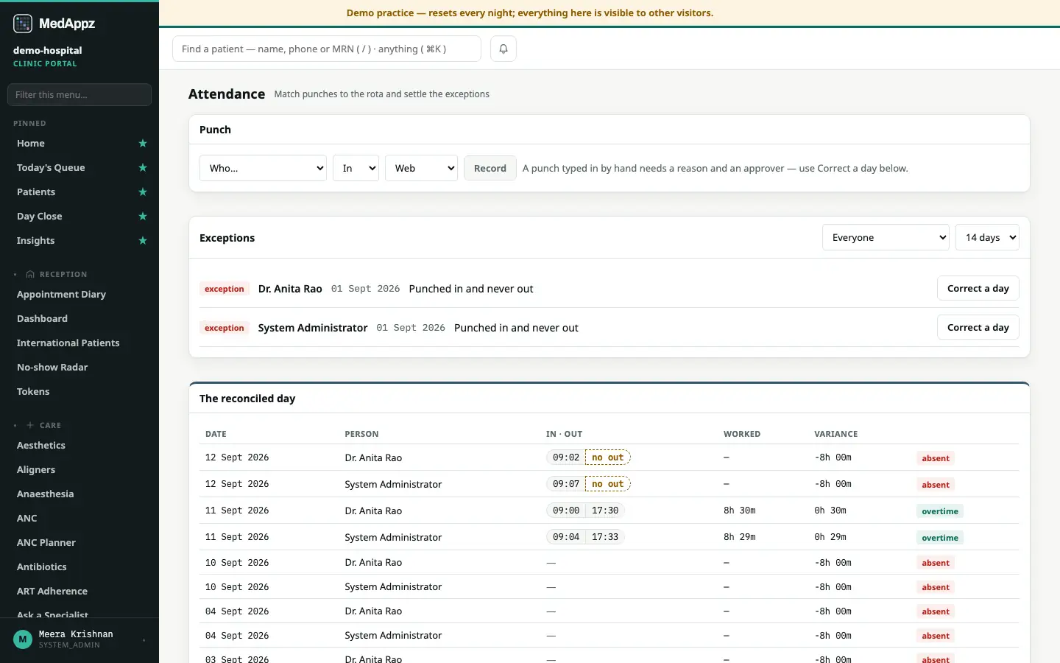
Task: Open Today's Queue
Action: coord(51,168)
